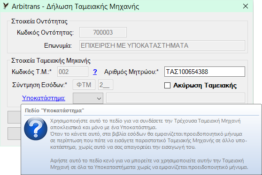
Task: Enable the Ακύρωση Ταμειακής checkbox
Action: pos(167,86)
